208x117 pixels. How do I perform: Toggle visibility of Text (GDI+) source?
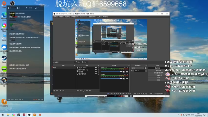point(96,68)
